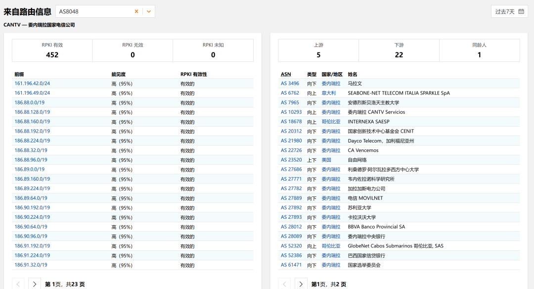Click inside the AS8048 search input field
This screenshot has height=289, width=534.
click(x=94, y=11)
